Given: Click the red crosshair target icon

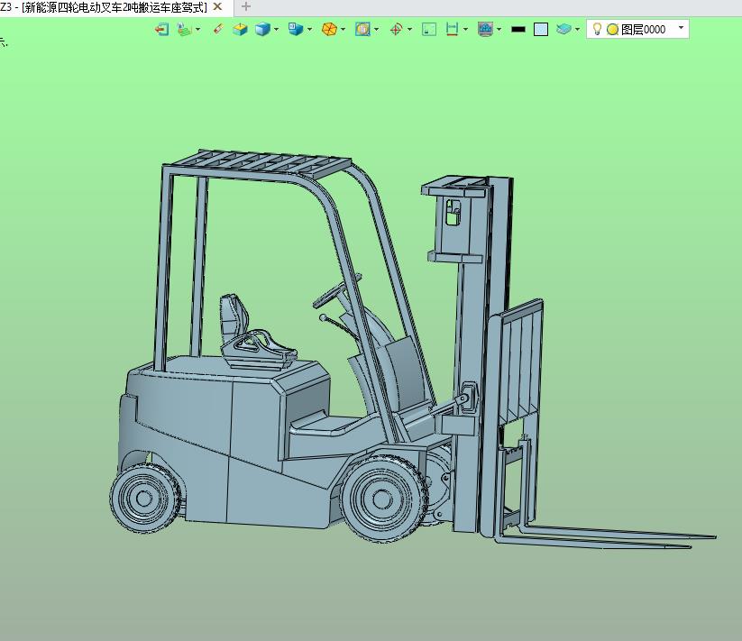Looking at the screenshot, I should pyautogui.click(x=396, y=30).
